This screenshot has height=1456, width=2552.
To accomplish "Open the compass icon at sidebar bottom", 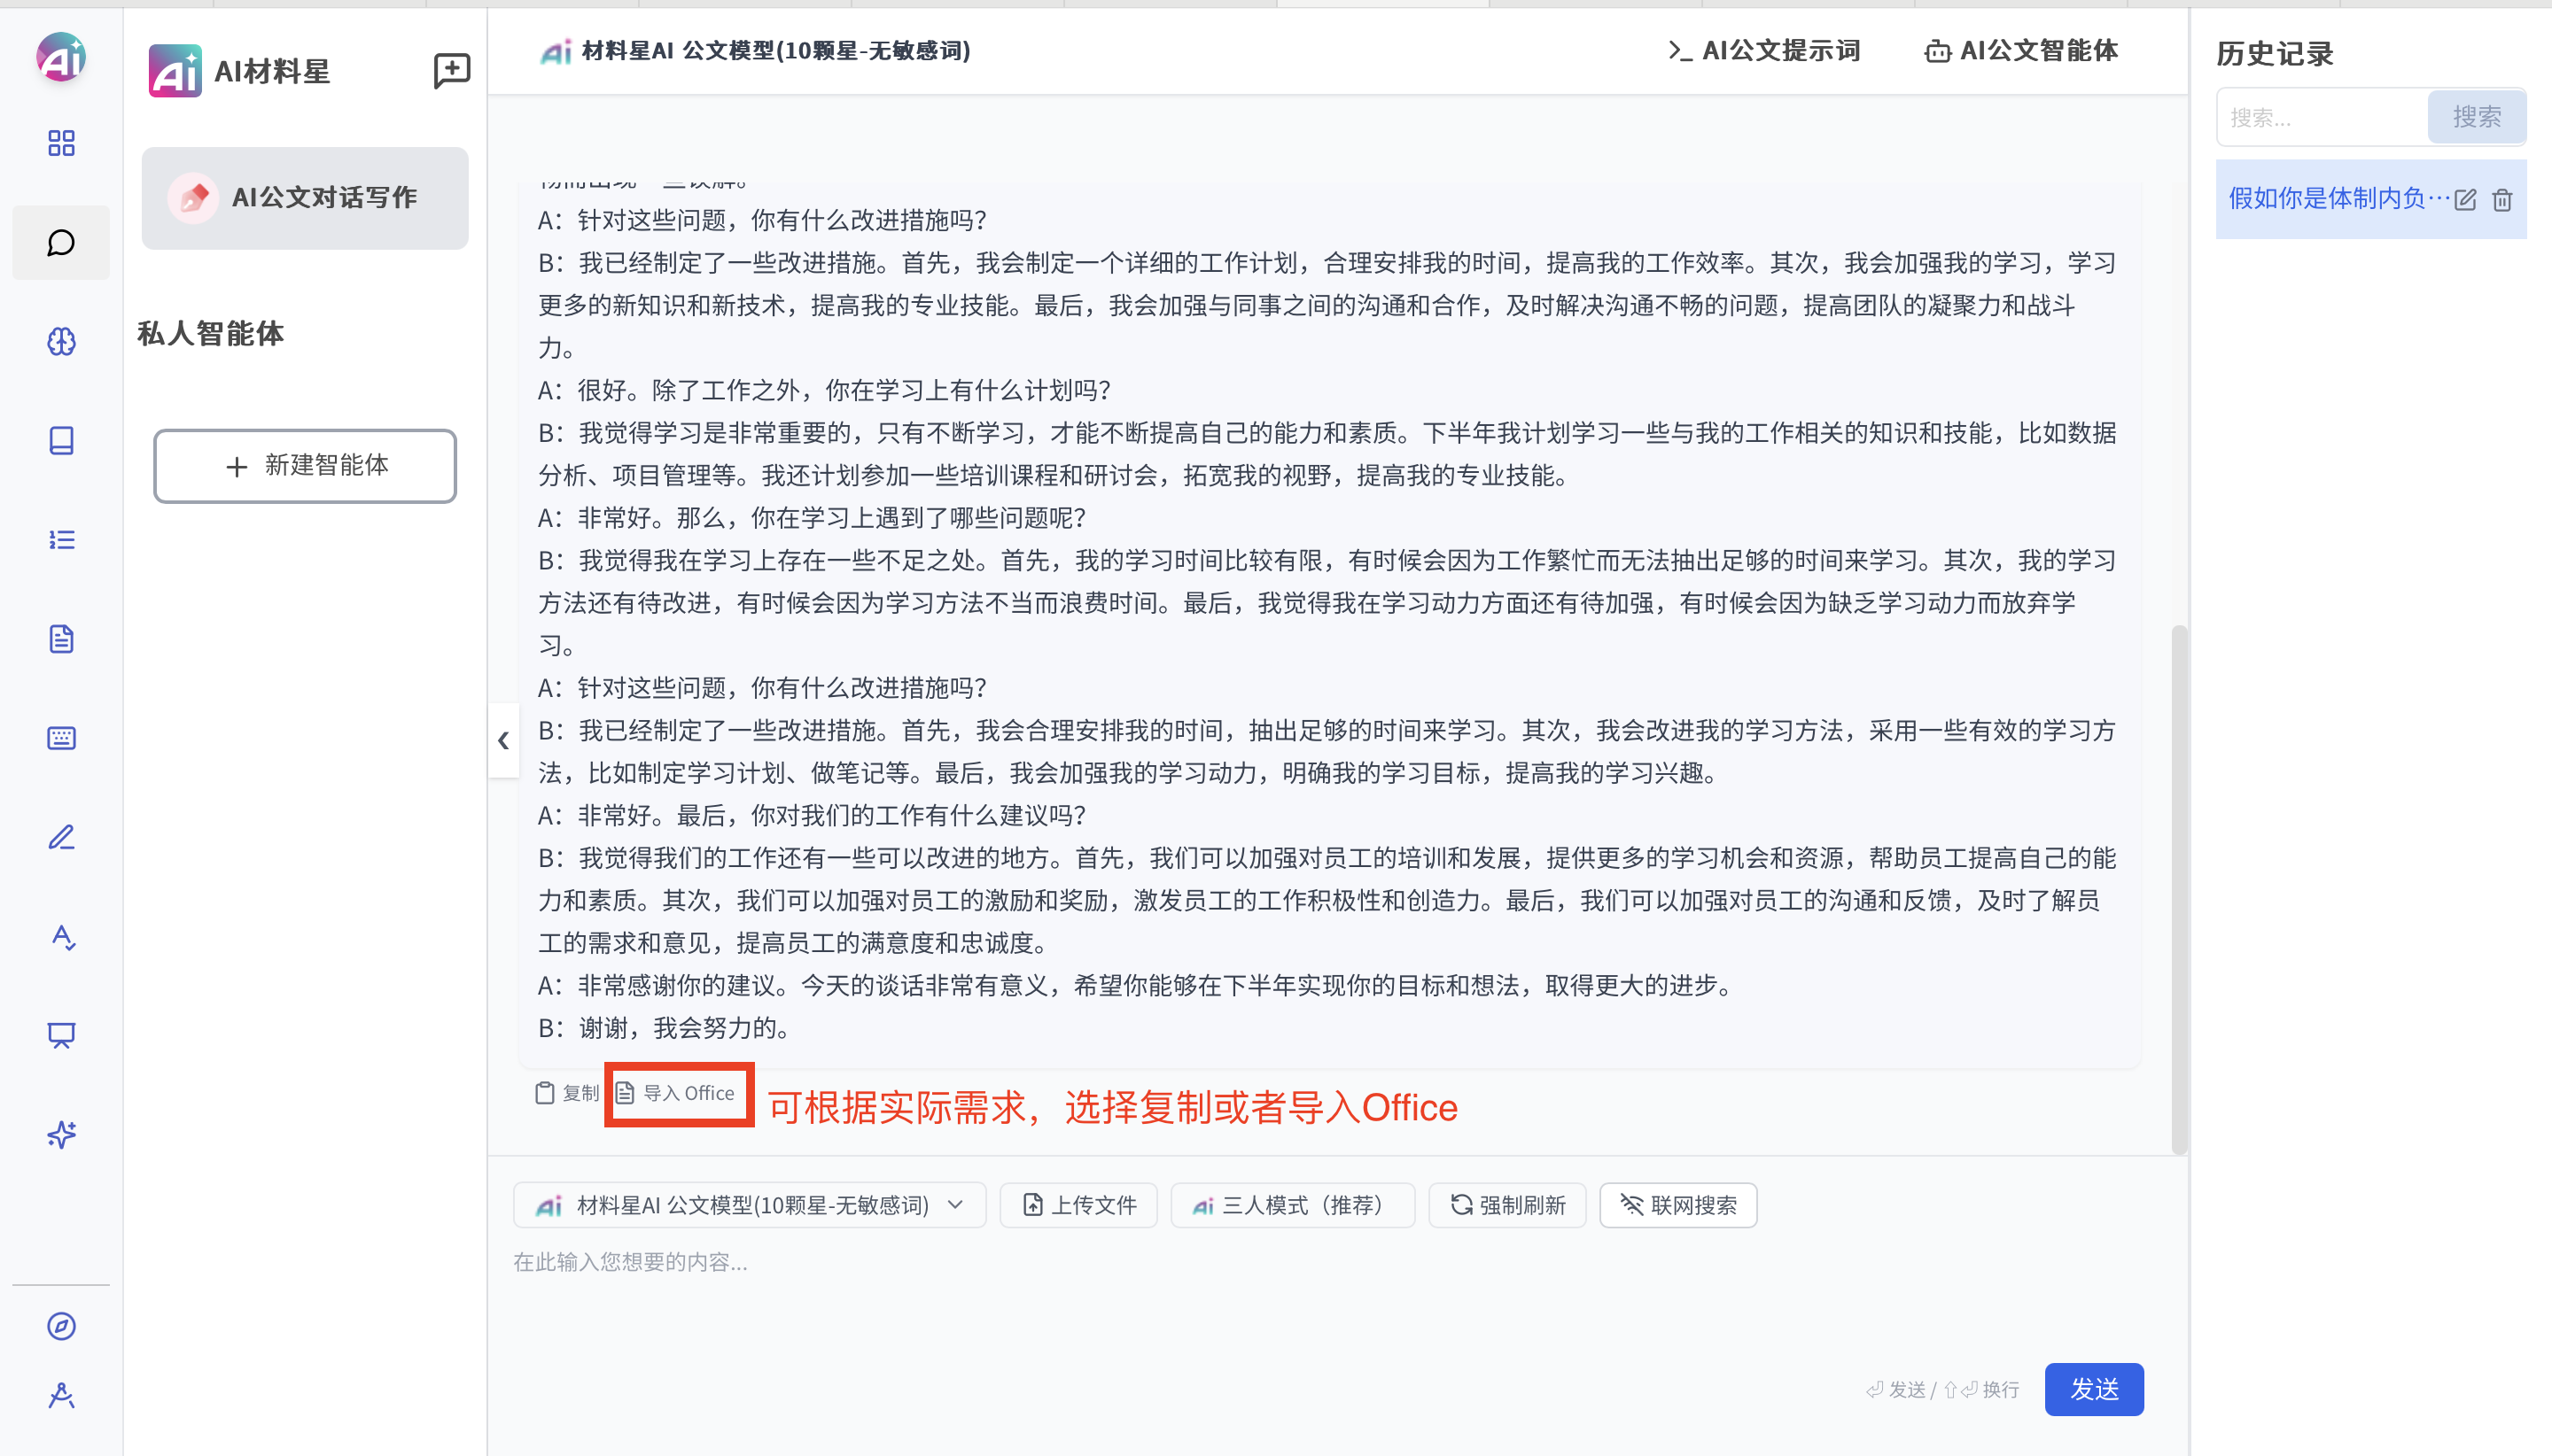I will tap(61, 1326).
